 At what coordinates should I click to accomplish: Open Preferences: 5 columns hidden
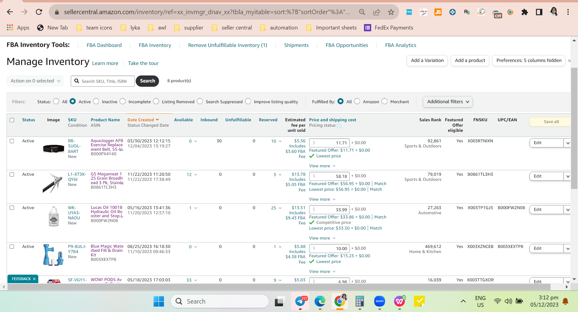coord(529,60)
